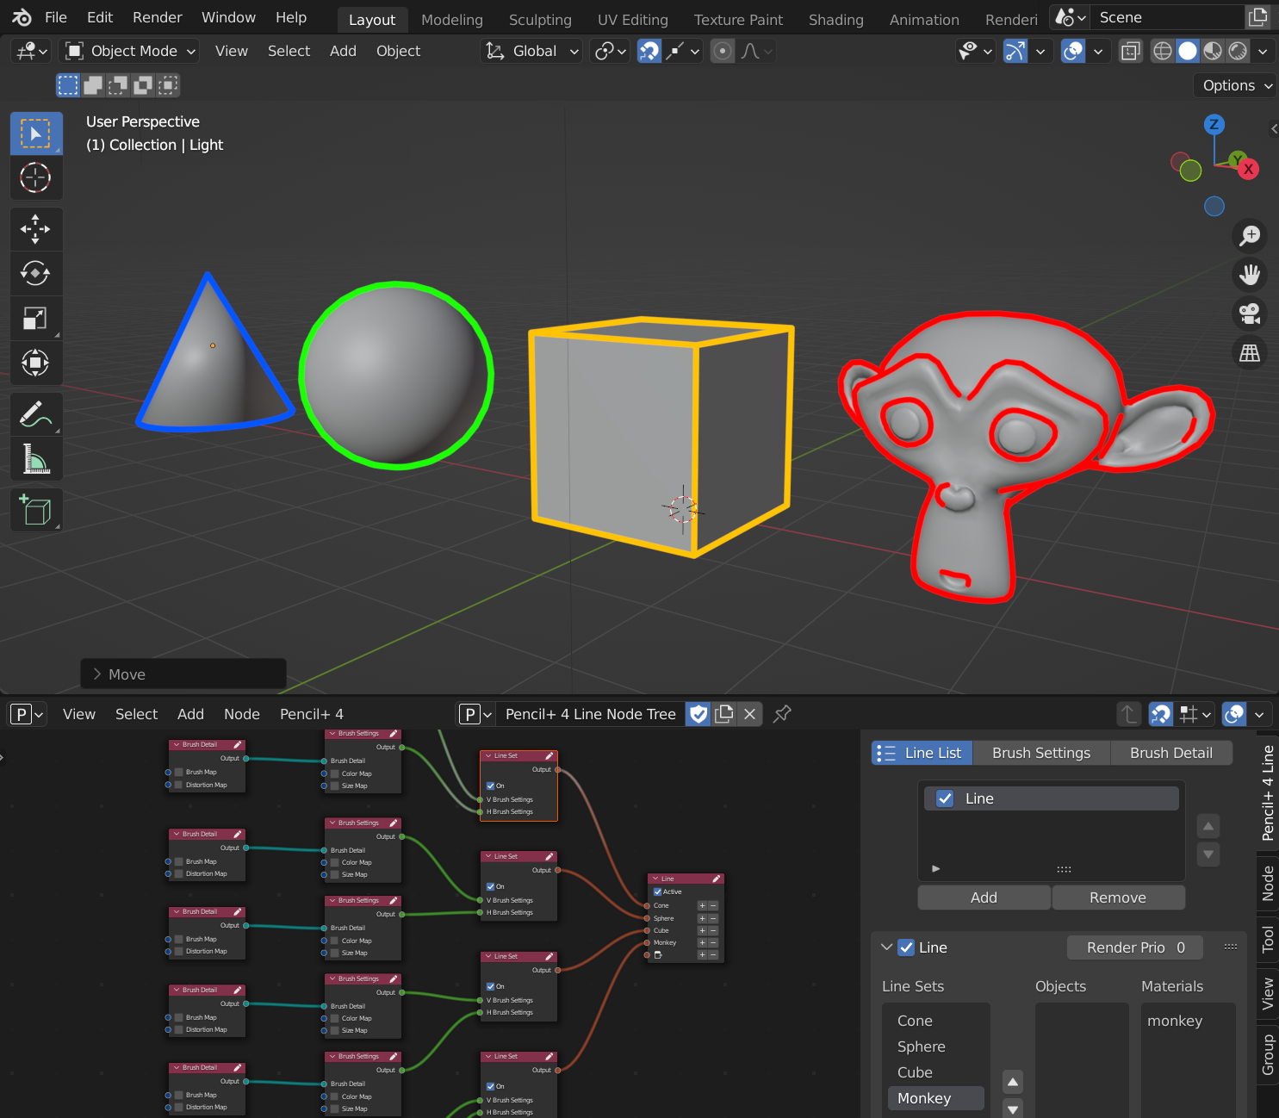
Task: Switch to the Brush Settings tab
Action: [x=1040, y=753]
